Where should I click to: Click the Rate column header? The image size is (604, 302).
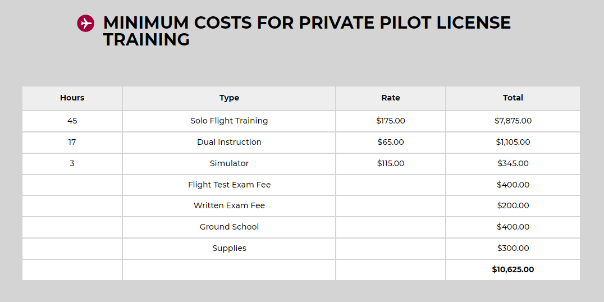[x=391, y=98]
